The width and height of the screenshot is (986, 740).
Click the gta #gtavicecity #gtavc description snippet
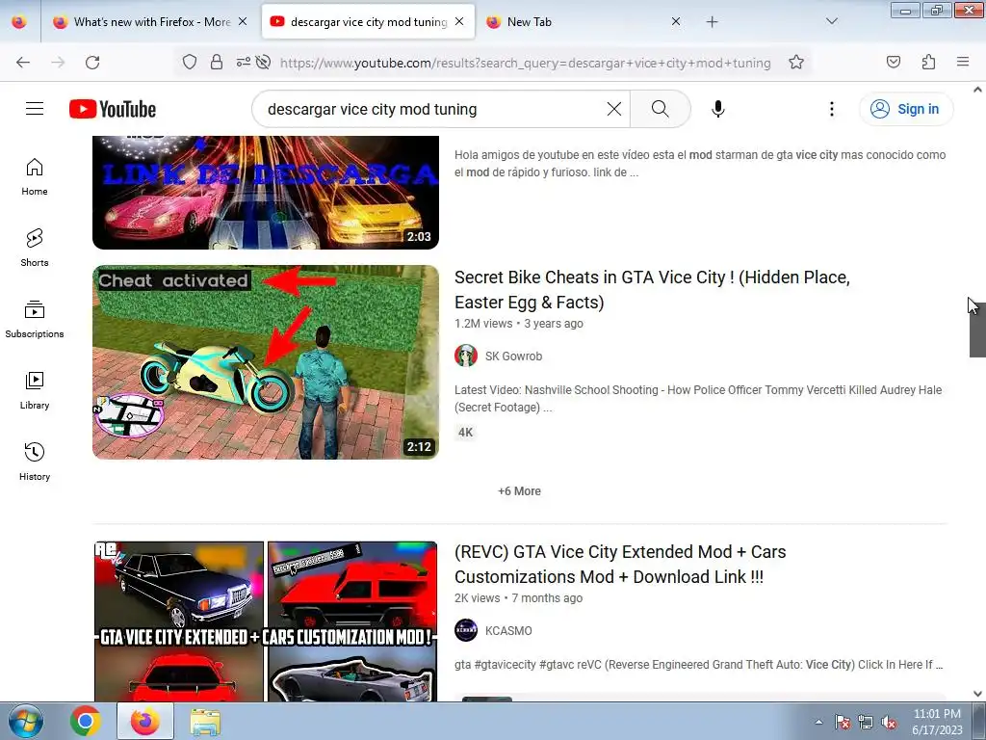[x=699, y=665]
